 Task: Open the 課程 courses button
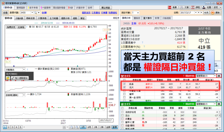point(196,7)
